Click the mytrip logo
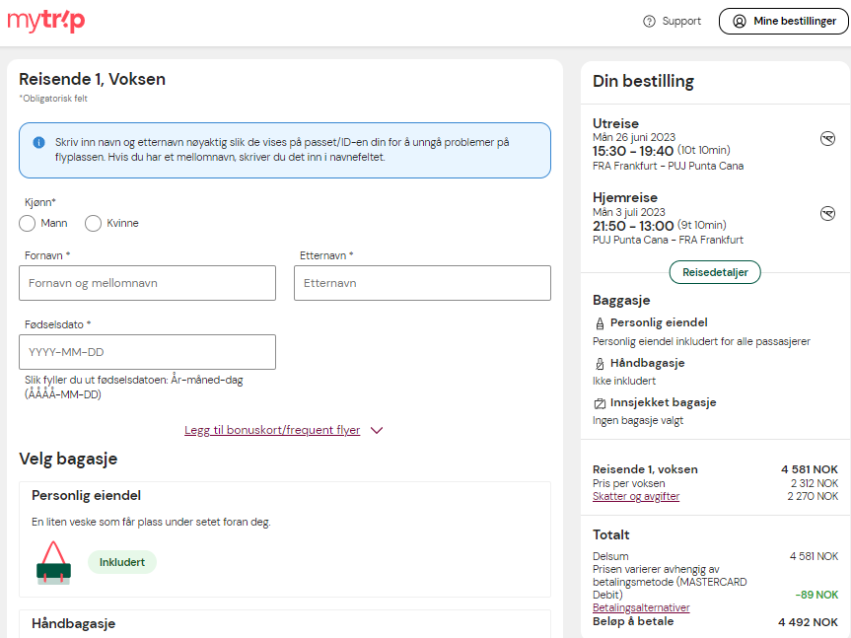Viewport: 851px width, 638px height. click(x=46, y=21)
